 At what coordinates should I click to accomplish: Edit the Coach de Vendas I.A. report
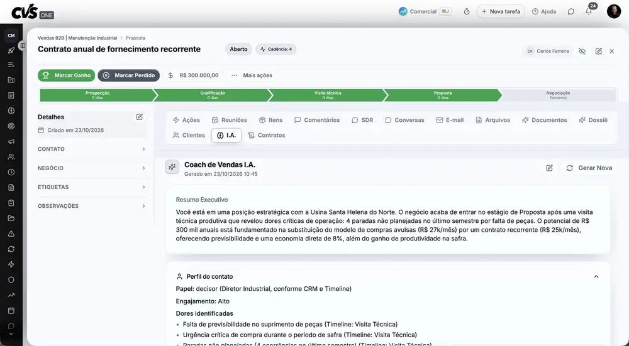pos(549,168)
